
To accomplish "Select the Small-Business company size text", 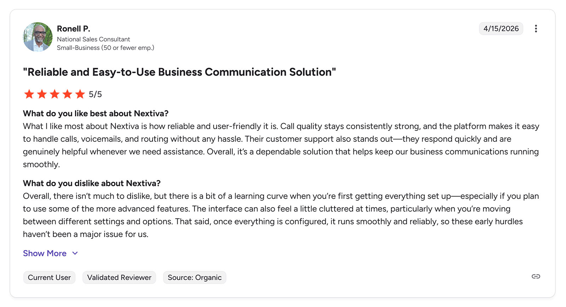I will [x=105, y=48].
